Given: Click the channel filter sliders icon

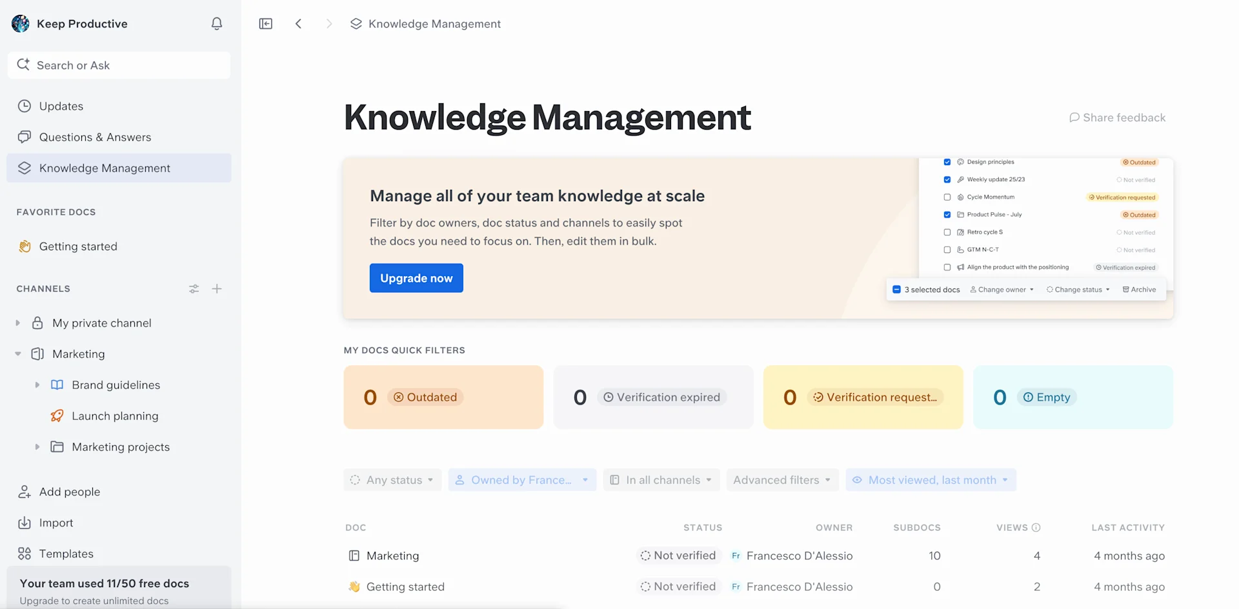Looking at the screenshot, I should tap(194, 288).
